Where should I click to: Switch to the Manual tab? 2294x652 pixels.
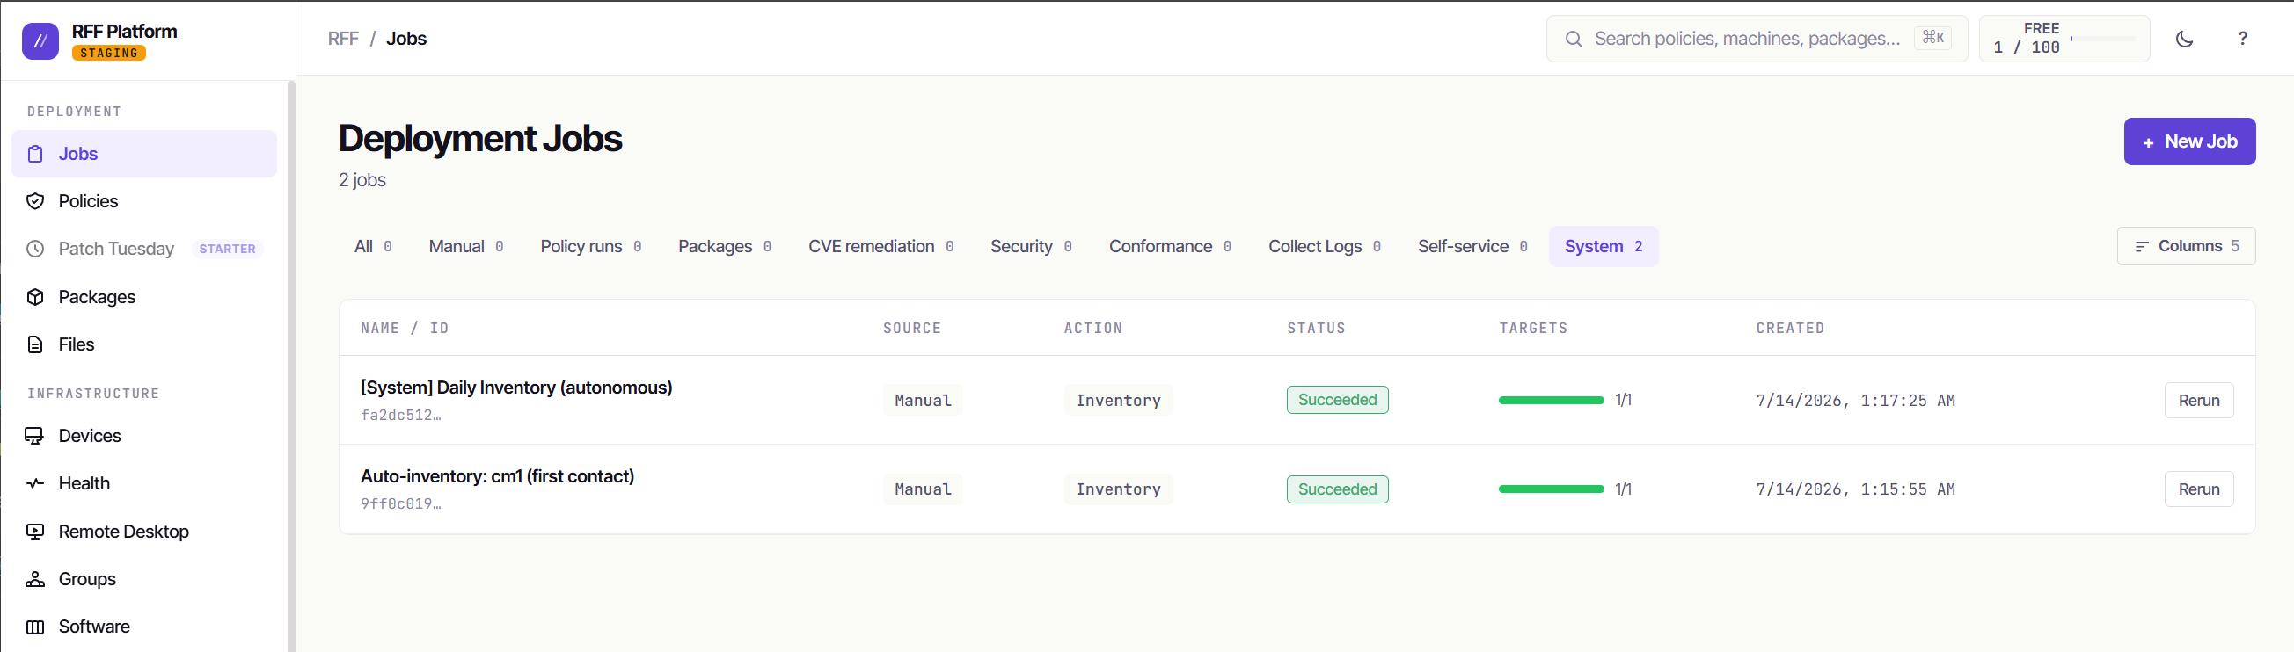coord(465,246)
